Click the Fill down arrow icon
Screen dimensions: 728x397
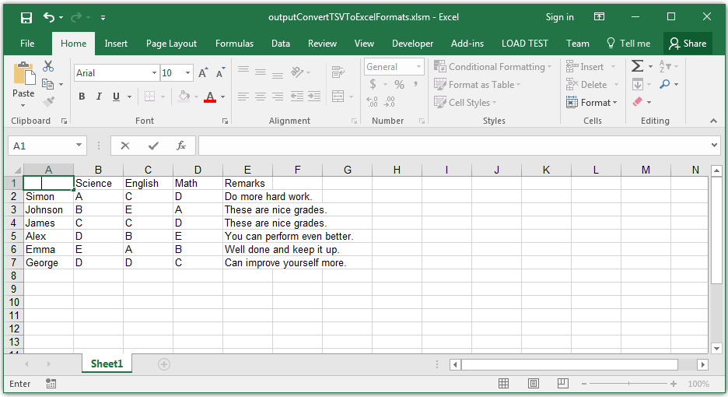coord(638,85)
